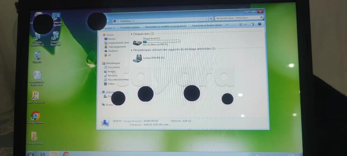Select OneDrive in the sidebar

tap(113, 51)
